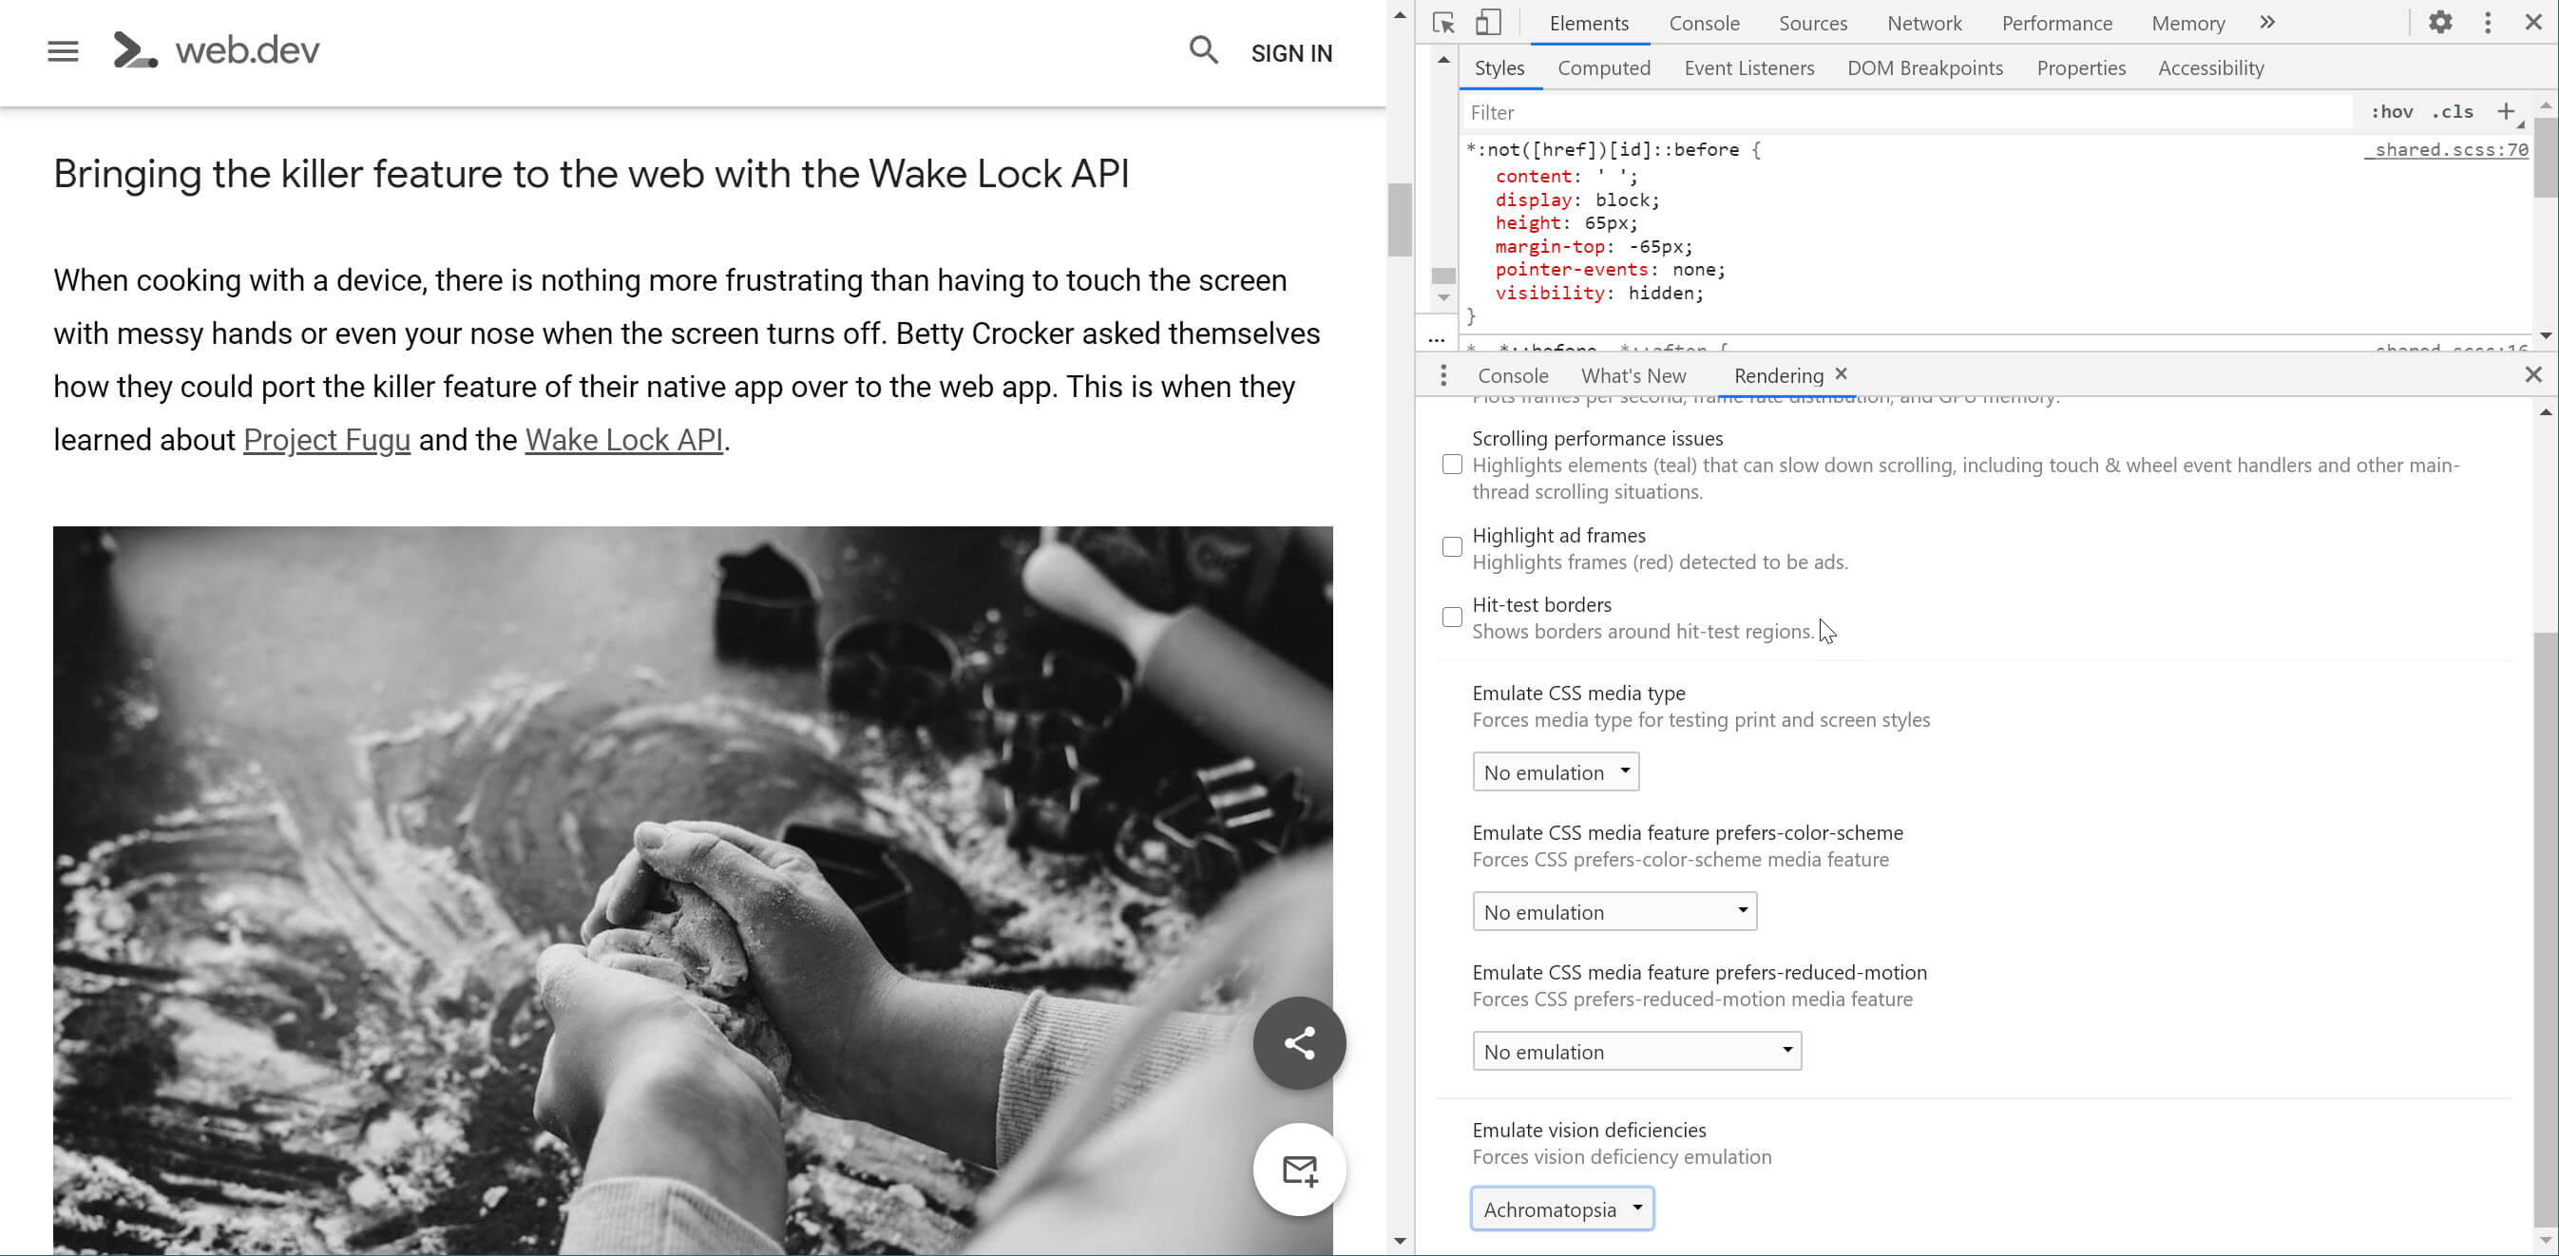Expand prefers-reduced-motion emulation dropdown
2559x1256 pixels.
pos(1632,1051)
